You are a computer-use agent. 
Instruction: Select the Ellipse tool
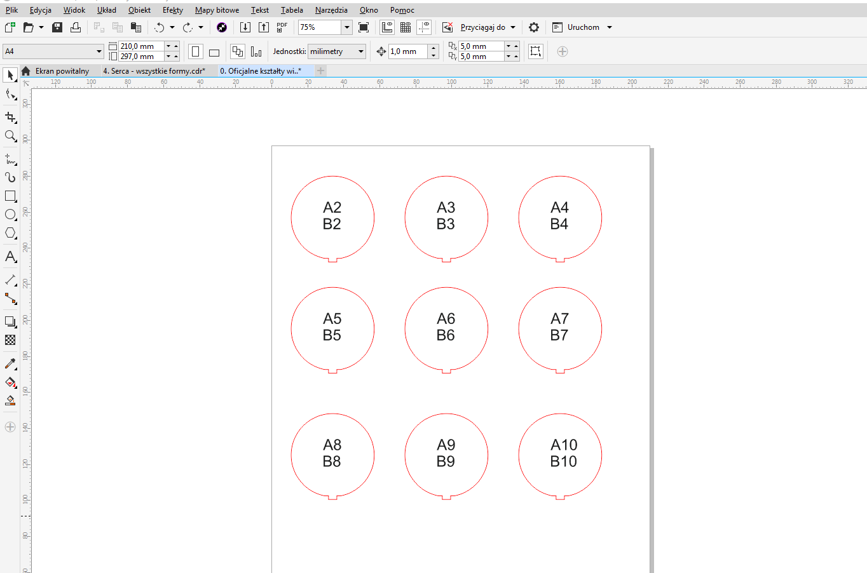pyautogui.click(x=10, y=215)
